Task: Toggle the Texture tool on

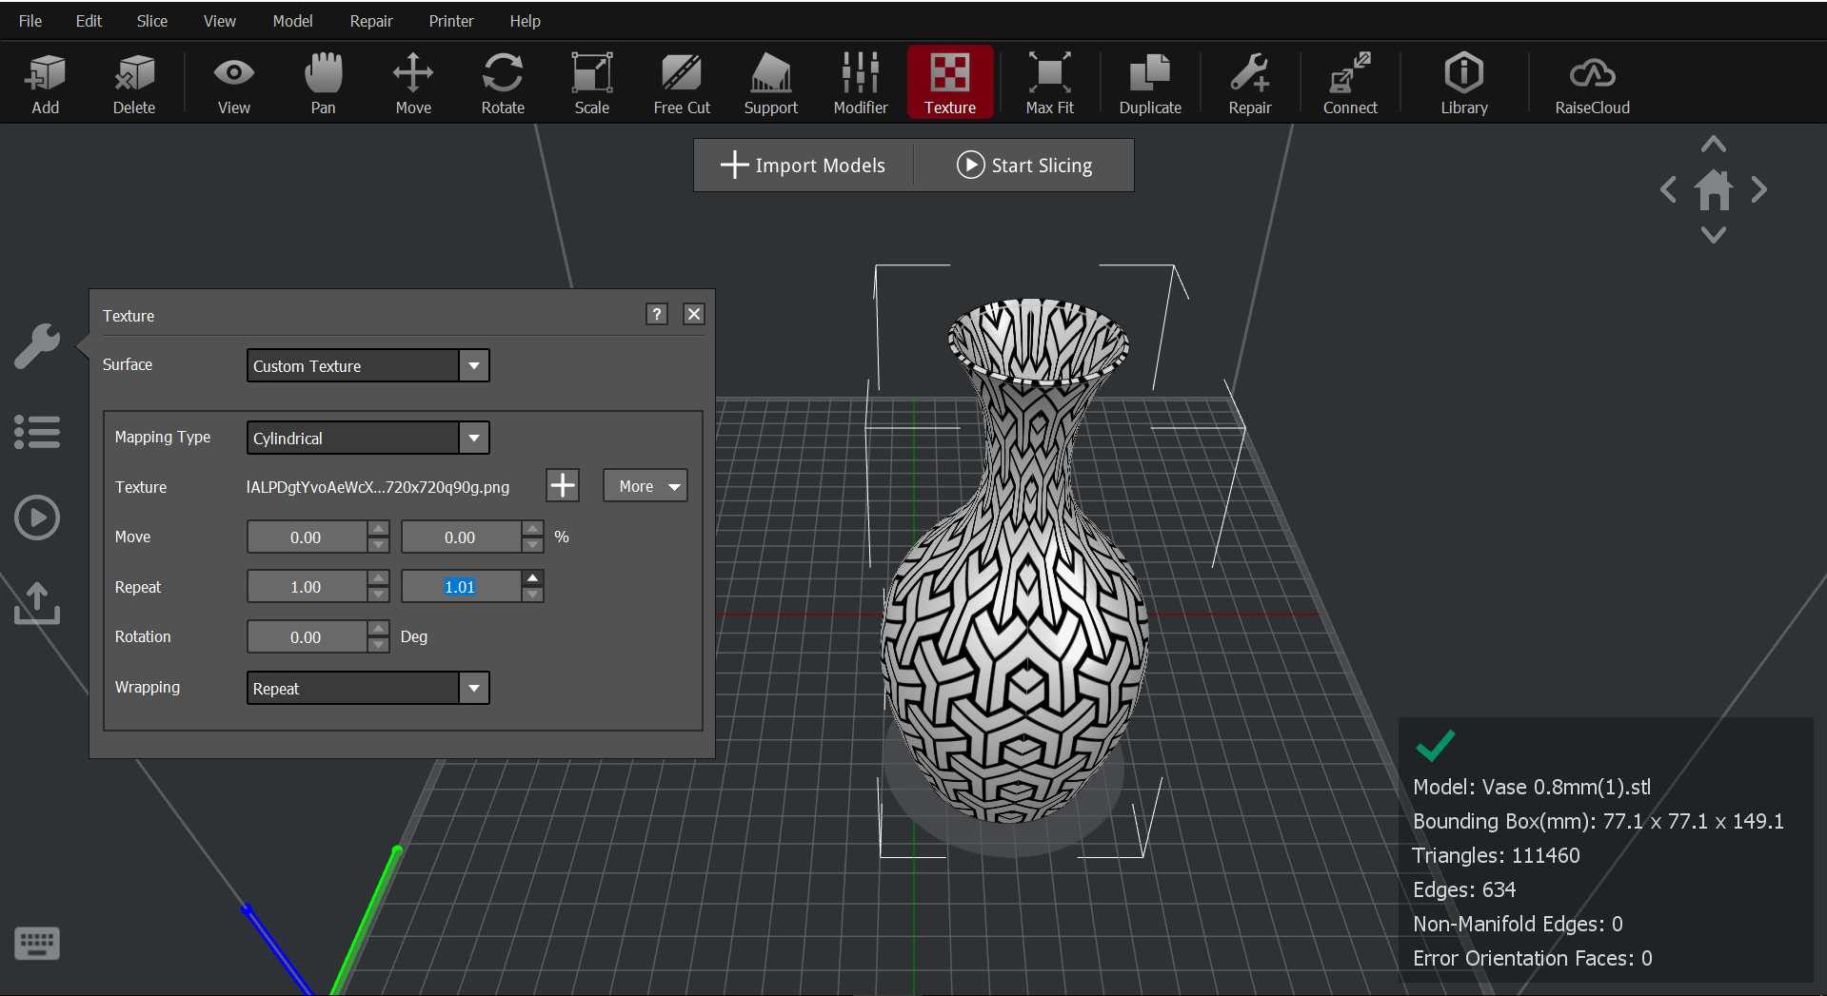Action: 950,82
